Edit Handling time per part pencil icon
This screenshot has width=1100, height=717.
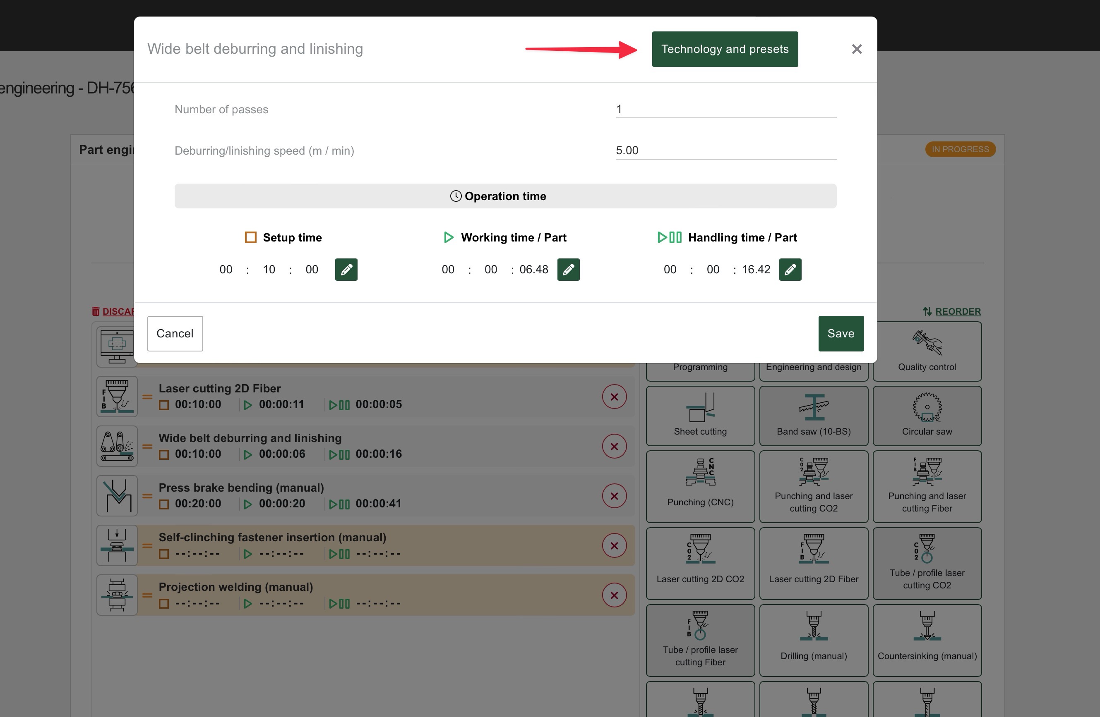[x=790, y=269]
